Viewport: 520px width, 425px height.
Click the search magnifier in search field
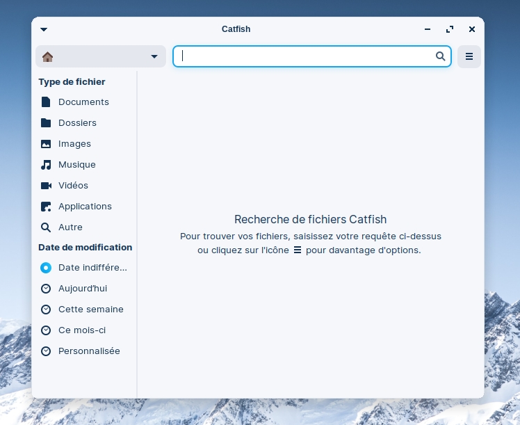point(440,56)
